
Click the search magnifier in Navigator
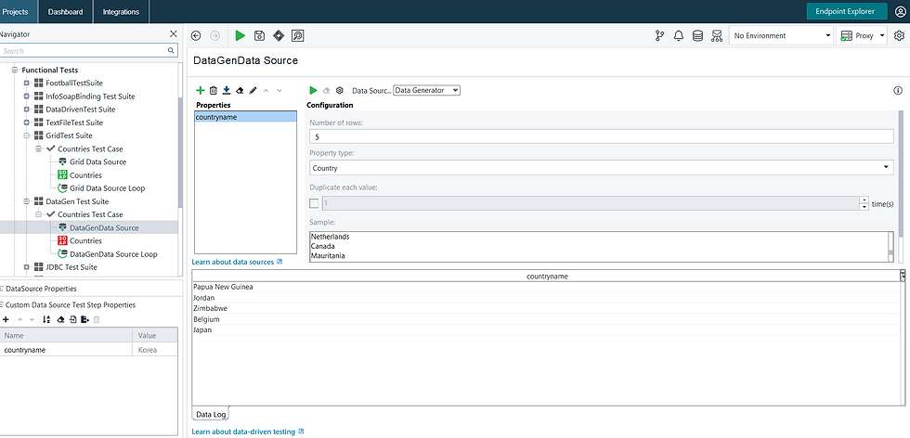click(171, 51)
